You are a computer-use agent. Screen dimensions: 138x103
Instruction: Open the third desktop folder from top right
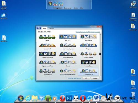[133, 27]
